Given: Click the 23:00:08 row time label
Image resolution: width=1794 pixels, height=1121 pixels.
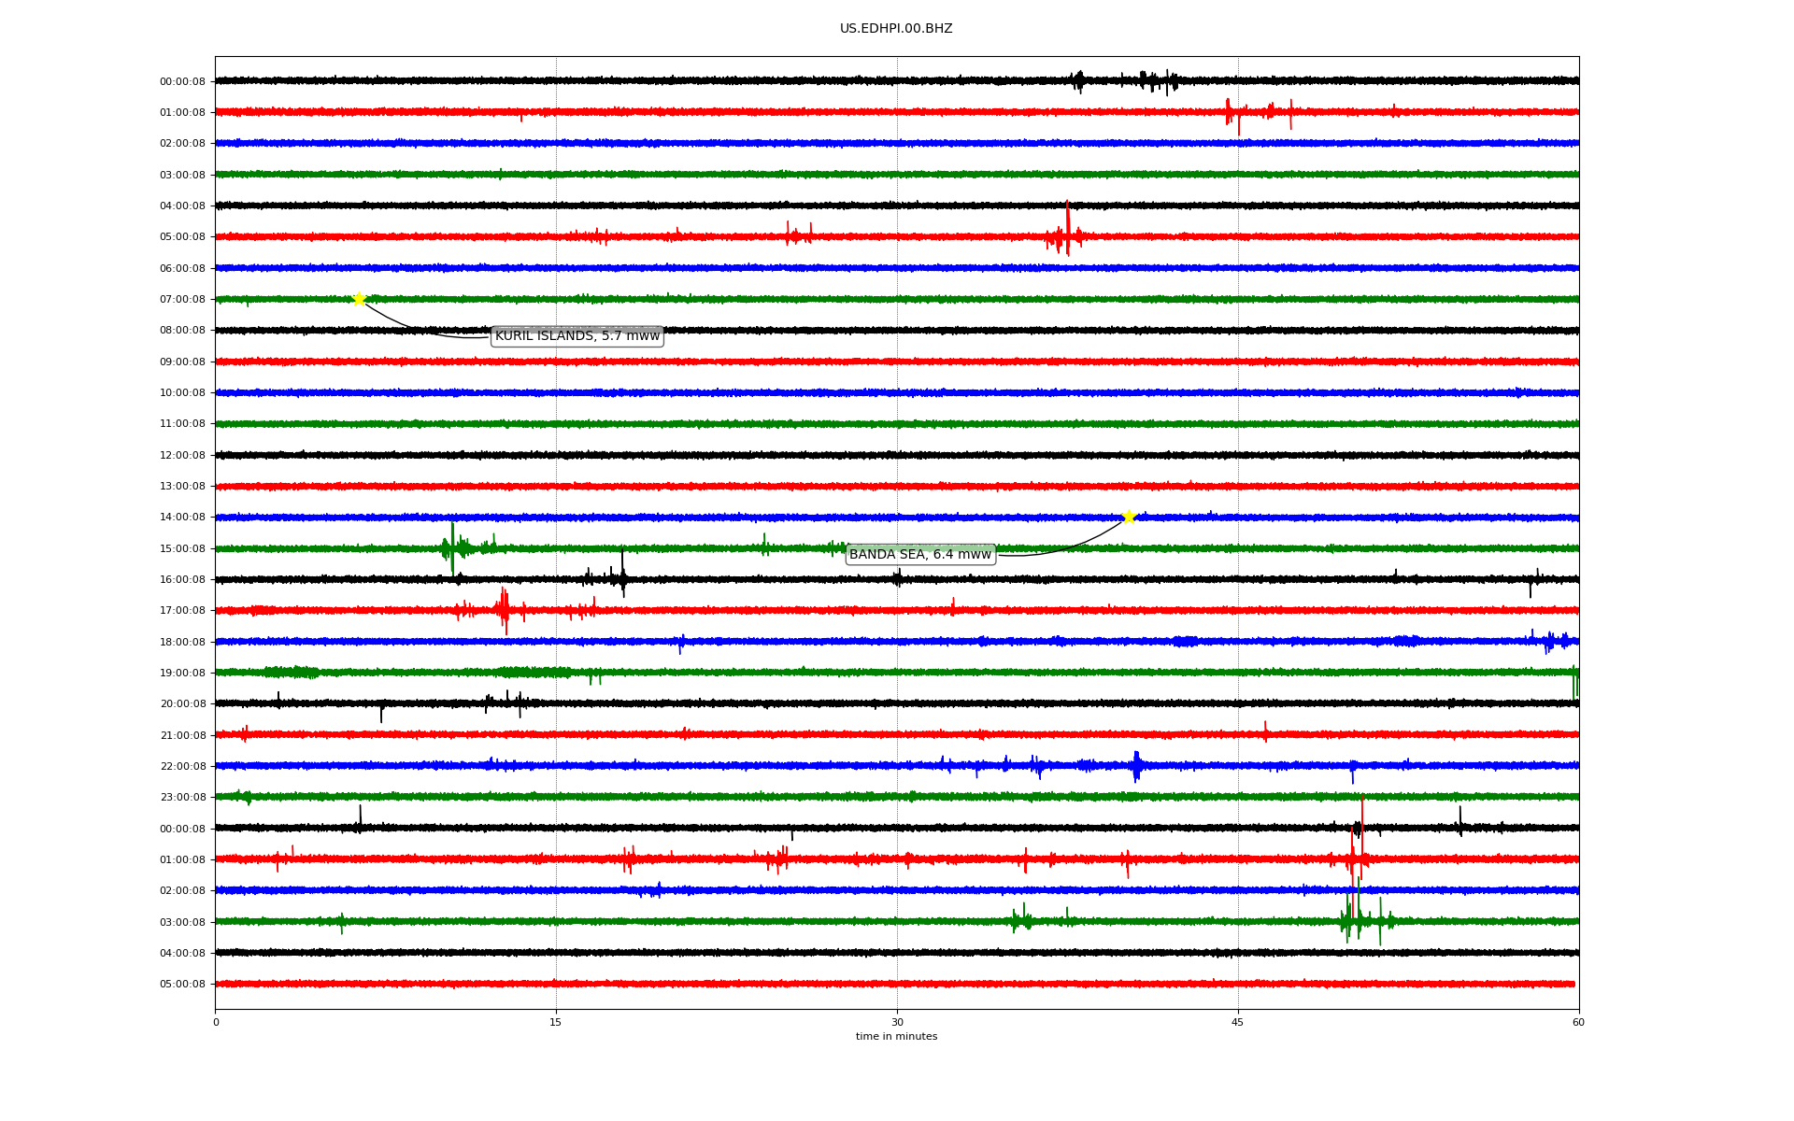Looking at the screenshot, I should [x=182, y=798].
